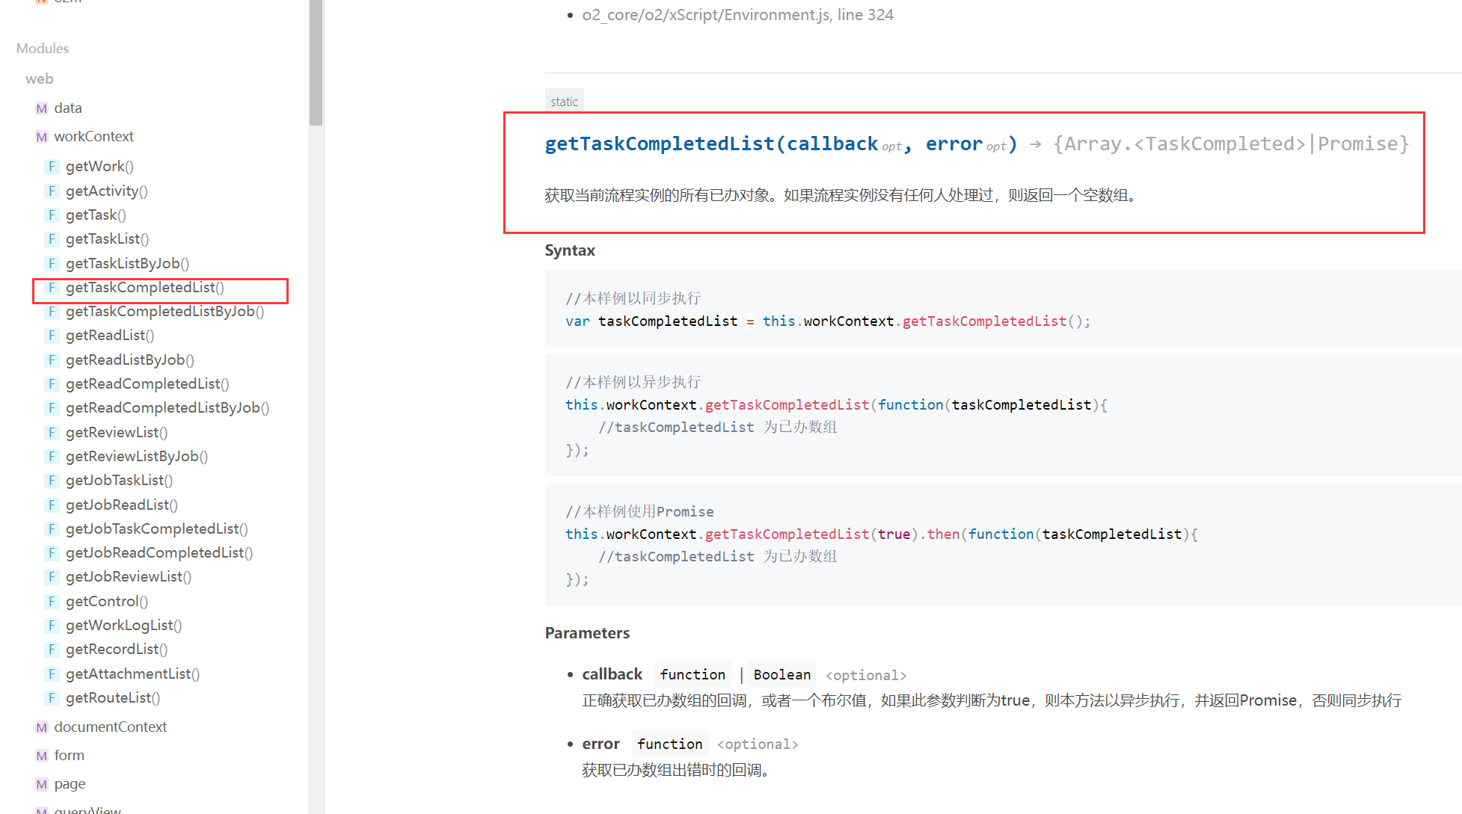Go to getJobTaskList() function
The image size is (1462, 814).
[x=119, y=480]
